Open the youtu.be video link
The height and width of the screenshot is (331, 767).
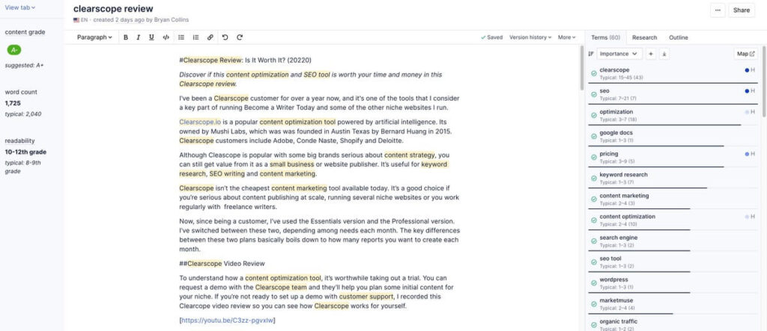(x=228, y=320)
